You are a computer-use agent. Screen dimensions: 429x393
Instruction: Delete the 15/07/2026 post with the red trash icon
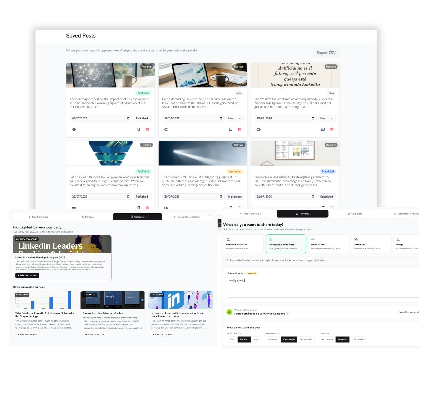[x=332, y=129]
